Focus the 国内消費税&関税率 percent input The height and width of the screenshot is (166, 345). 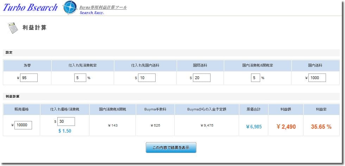(256, 78)
